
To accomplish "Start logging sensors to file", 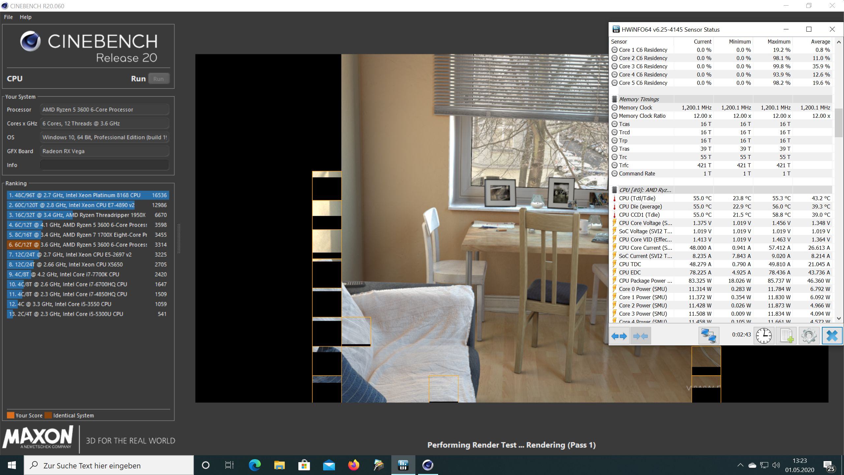I will [786, 336].
